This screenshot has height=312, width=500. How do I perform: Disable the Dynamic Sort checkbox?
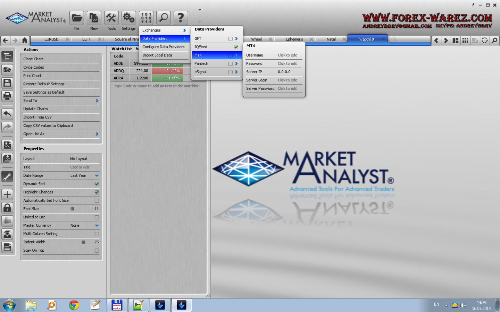click(x=97, y=184)
